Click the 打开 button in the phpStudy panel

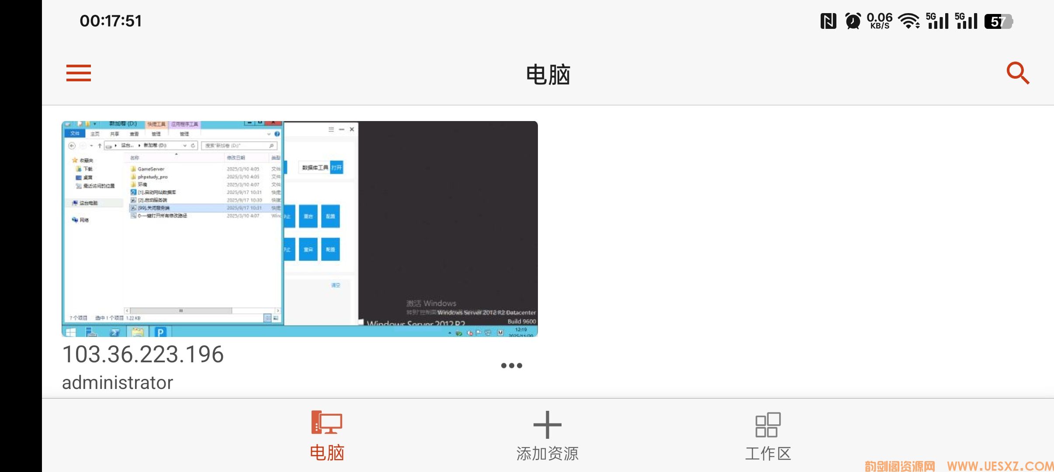(x=336, y=167)
